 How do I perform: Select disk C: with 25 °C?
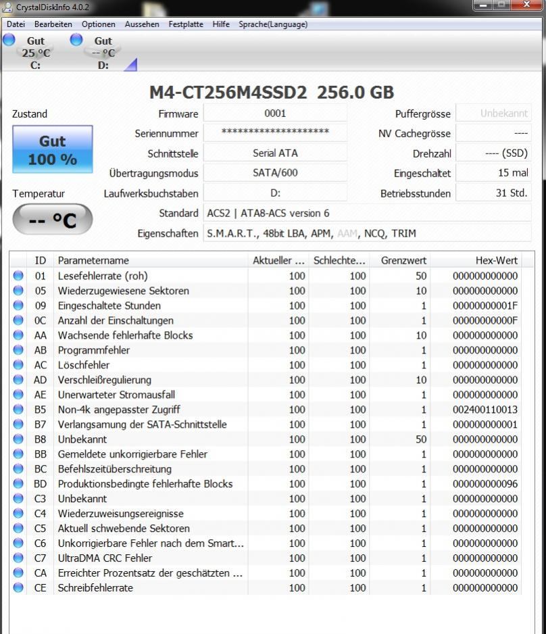click(x=36, y=53)
